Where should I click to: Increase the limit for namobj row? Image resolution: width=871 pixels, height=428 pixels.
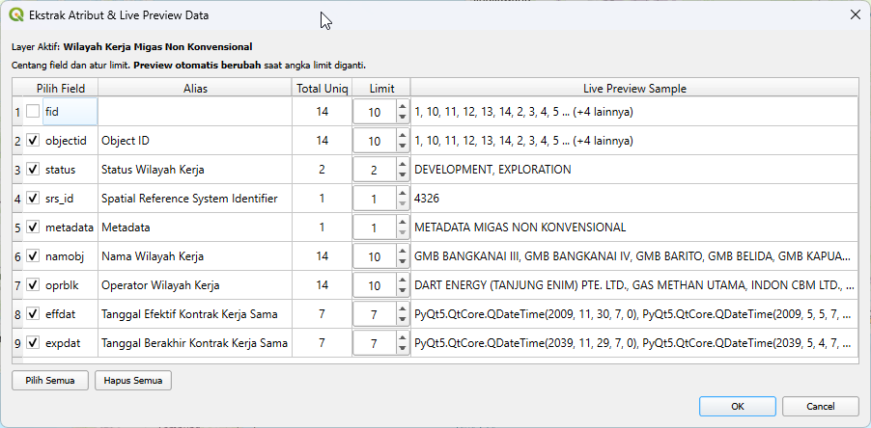pos(402,252)
